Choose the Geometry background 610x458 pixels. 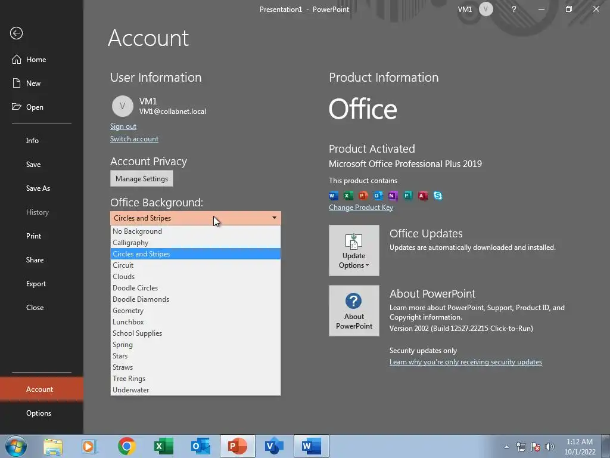[x=195, y=310]
